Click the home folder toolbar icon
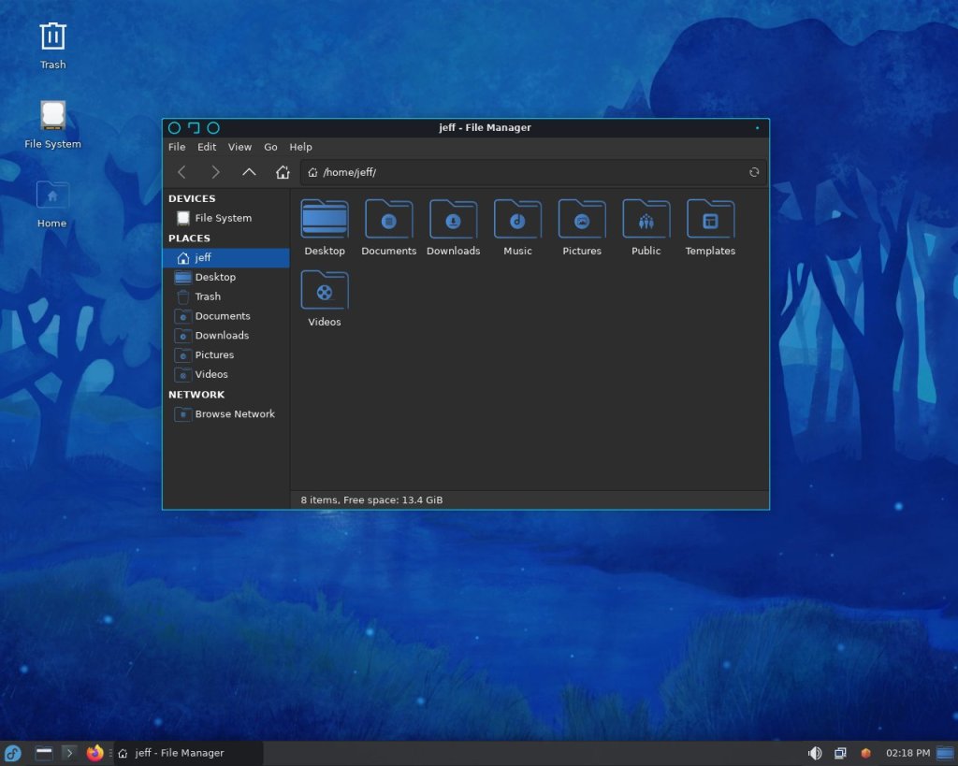 coord(283,172)
